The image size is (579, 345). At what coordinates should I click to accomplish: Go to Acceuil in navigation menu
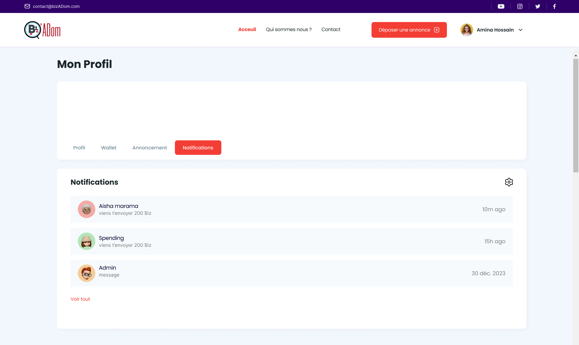247,29
